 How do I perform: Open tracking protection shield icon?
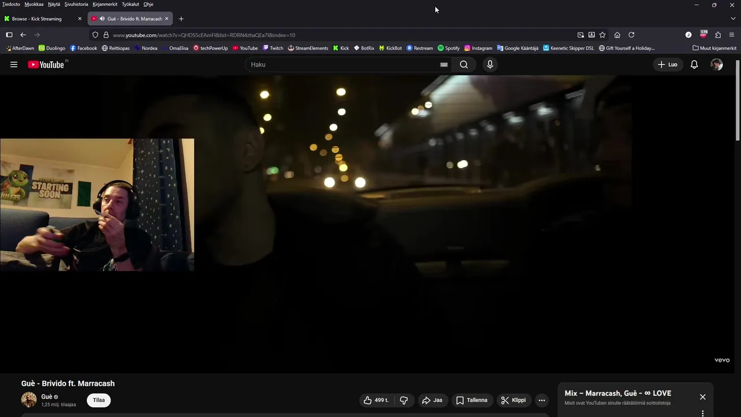coord(96,35)
